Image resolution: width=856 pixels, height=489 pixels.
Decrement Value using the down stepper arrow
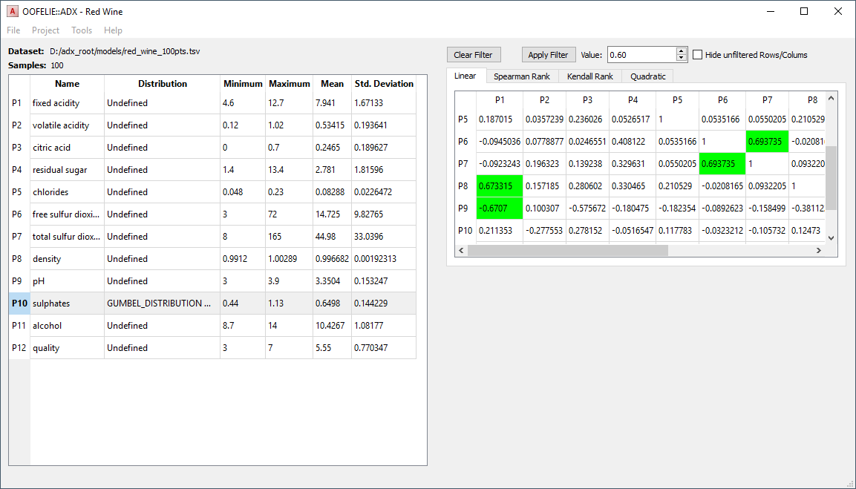[x=681, y=58]
